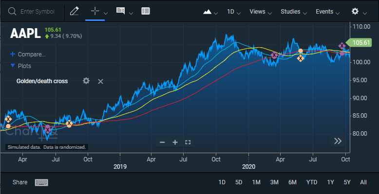This screenshot has height=194, width=379.
Task: Click the AAPL symbol title
Action: (25, 33)
